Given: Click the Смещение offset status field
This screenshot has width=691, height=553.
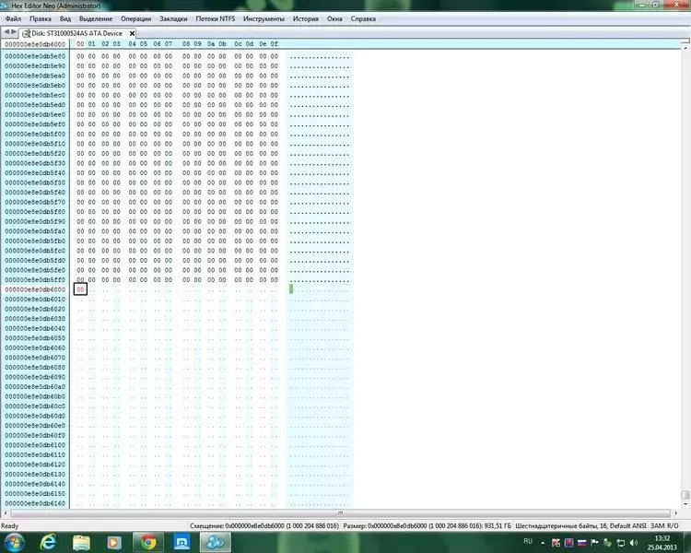Looking at the screenshot, I should point(264,526).
